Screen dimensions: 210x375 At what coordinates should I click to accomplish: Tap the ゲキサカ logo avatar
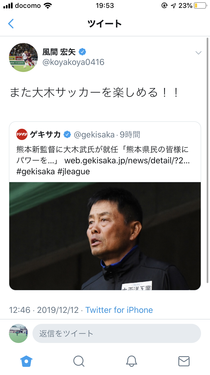pyautogui.click(x=22, y=135)
